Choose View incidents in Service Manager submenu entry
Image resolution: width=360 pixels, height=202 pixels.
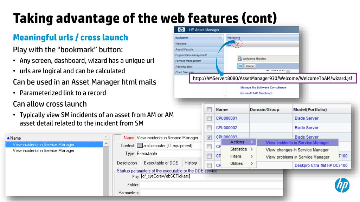(297, 143)
